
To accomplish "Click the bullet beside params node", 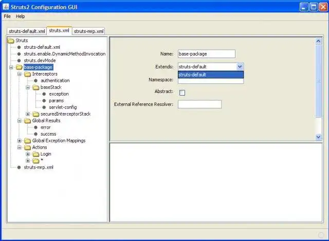I will [44, 101].
